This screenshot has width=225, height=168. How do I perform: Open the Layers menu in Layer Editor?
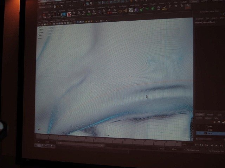(199, 118)
